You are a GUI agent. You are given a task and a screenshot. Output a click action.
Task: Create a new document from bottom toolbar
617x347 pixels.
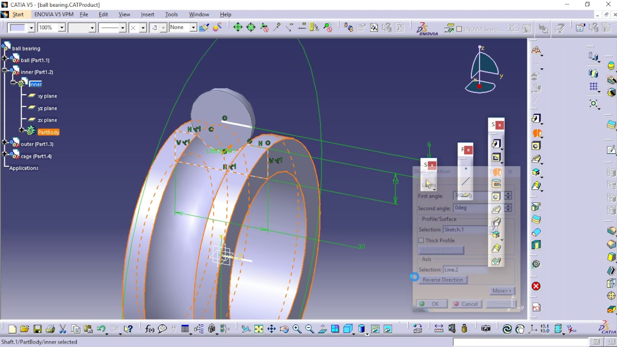tap(13, 329)
